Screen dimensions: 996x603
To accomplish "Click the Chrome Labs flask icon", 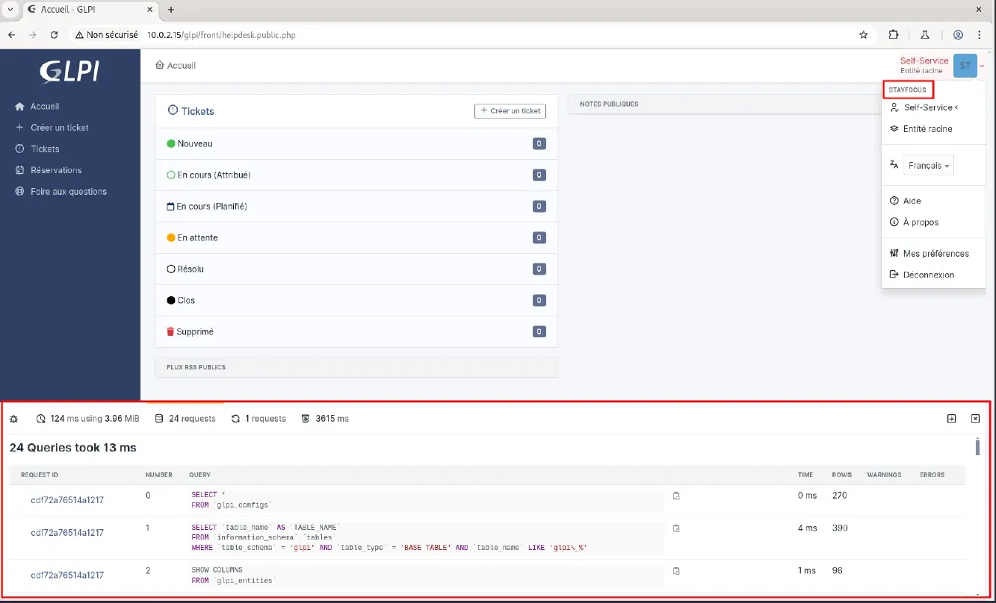I will [x=925, y=34].
